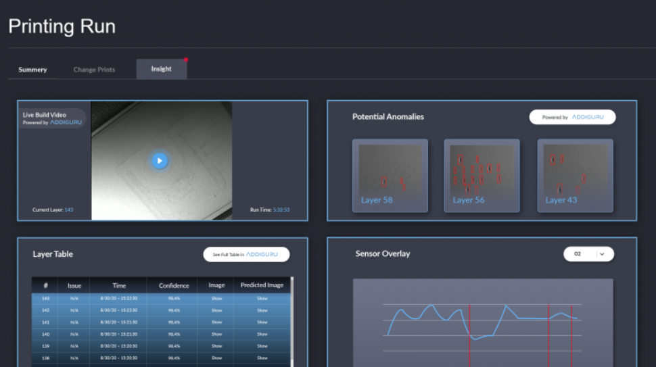Show Image for layer 143 row
Image resolution: width=656 pixels, height=367 pixels.
pyautogui.click(x=216, y=299)
